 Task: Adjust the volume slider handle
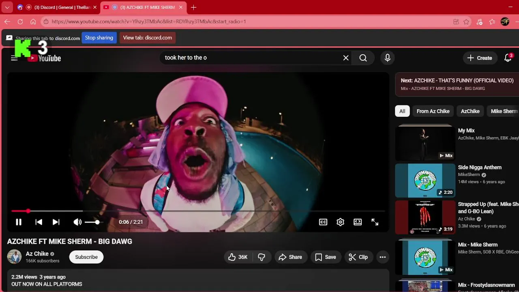tap(97, 222)
